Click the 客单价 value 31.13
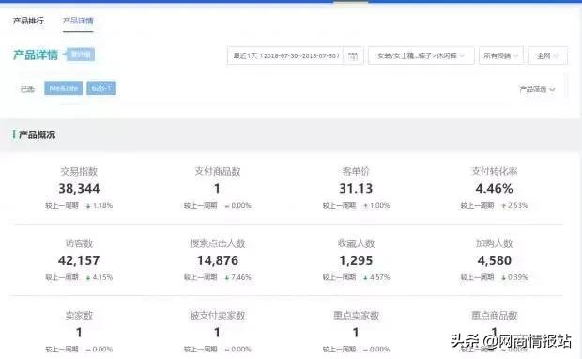 click(356, 188)
